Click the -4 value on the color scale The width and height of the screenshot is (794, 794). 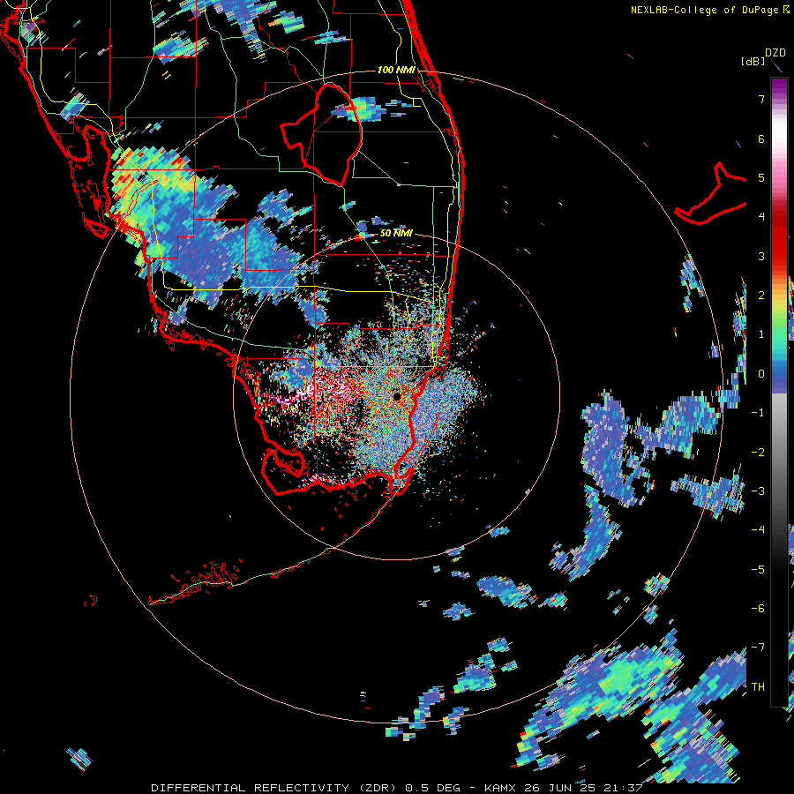tap(758, 529)
